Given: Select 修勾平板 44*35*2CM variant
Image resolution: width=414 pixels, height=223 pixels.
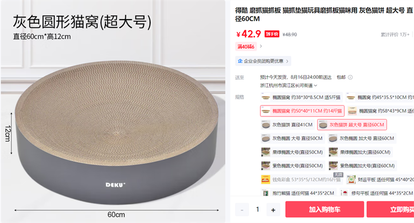Looking at the screenshot, I should pos(377,193).
